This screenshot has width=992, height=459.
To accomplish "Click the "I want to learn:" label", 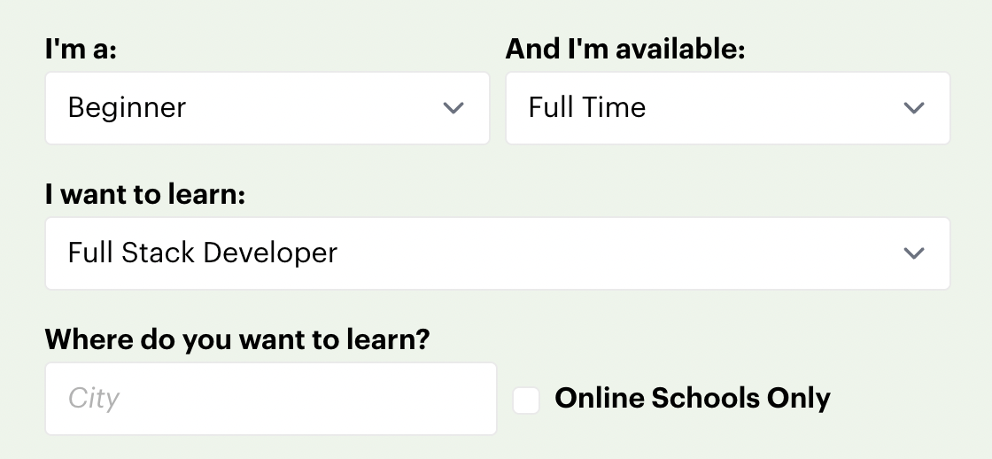I will pyautogui.click(x=144, y=195).
